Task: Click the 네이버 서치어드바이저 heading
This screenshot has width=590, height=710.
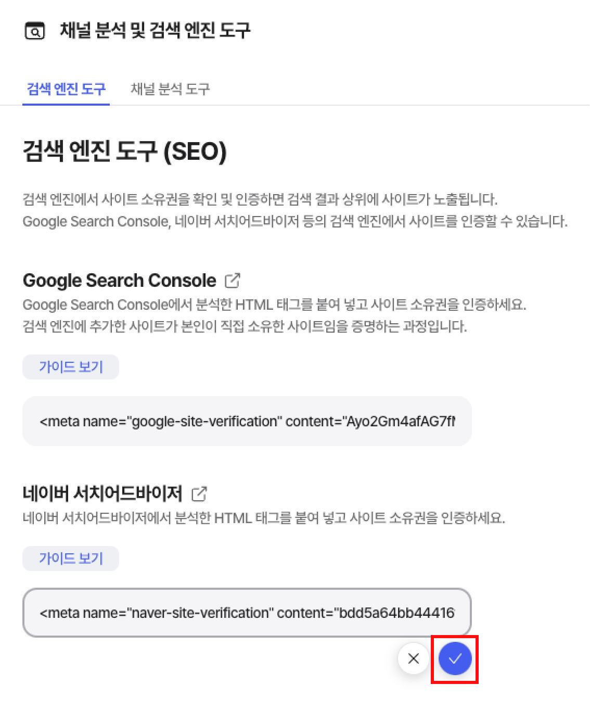Action: click(102, 493)
